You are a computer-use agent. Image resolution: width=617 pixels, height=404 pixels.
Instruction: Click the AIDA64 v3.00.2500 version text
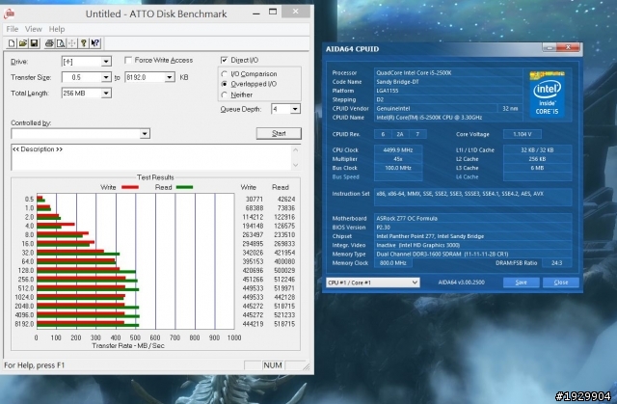[461, 283]
